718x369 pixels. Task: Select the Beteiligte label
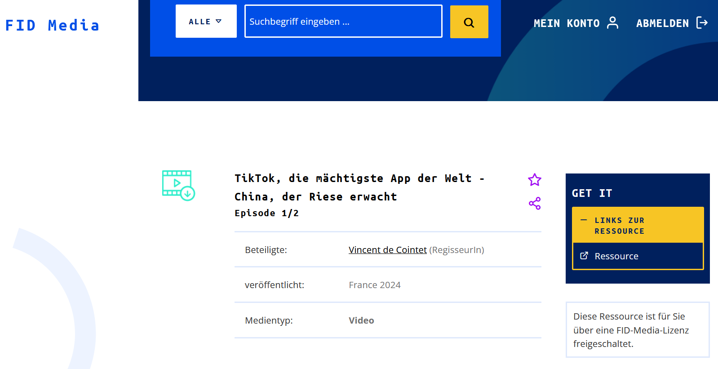pos(266,250)
